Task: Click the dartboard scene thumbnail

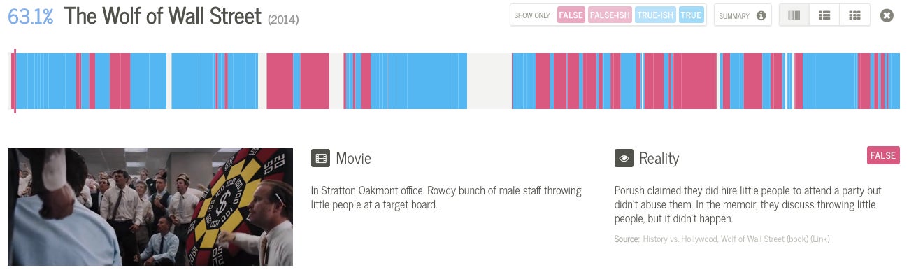Action: click(x=150, y=207)
